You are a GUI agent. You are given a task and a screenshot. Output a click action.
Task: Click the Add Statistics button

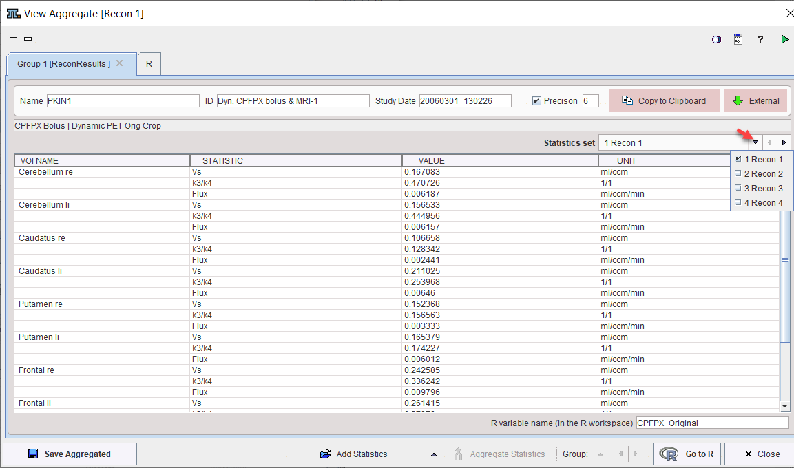pos(354,454)
